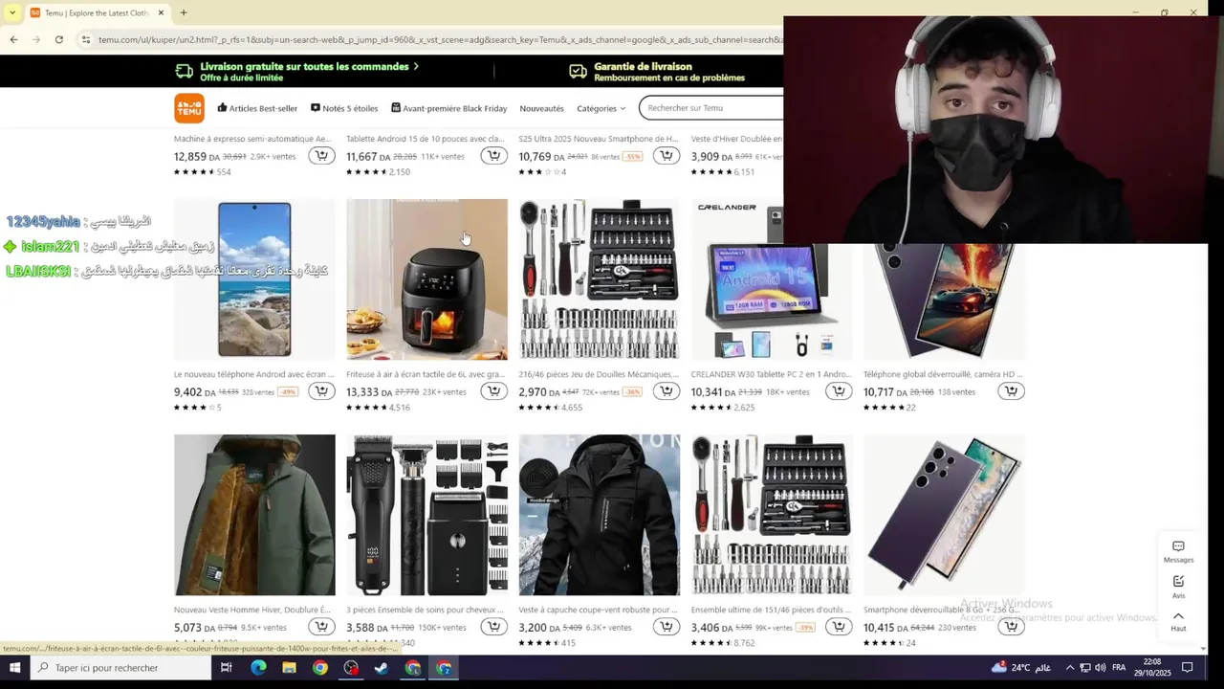Viewport: 1224px width, 689px height.
Task: Add the 10,341 DA CRELANDER tablet to cart
Action: tap(839, 391)
